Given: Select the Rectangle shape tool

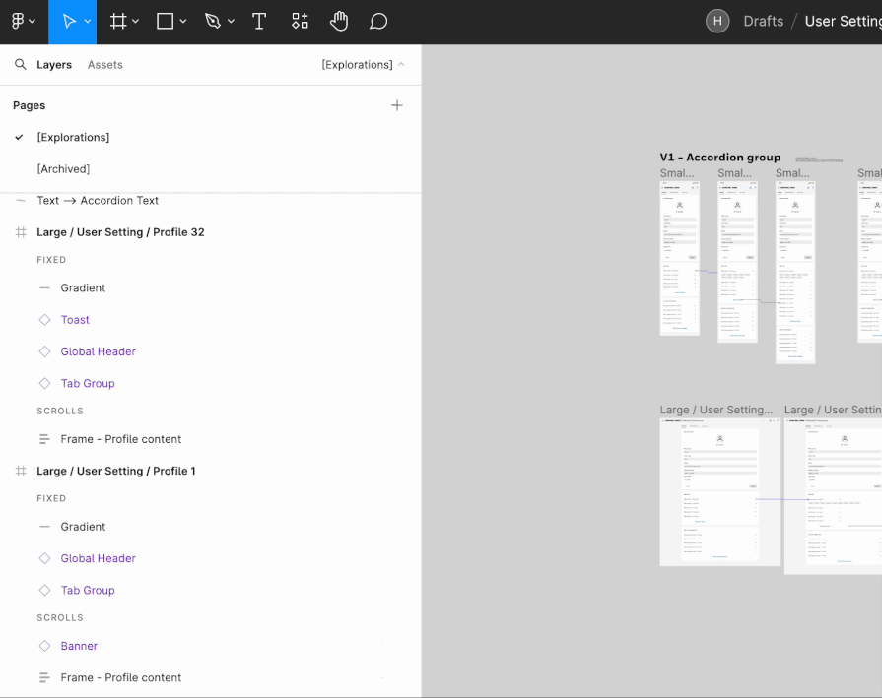Looking at the screenshot, I should coord(166,22).
